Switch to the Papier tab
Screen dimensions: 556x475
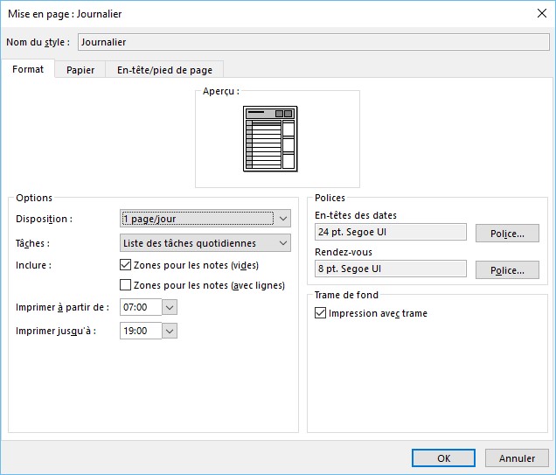point(80,70)
